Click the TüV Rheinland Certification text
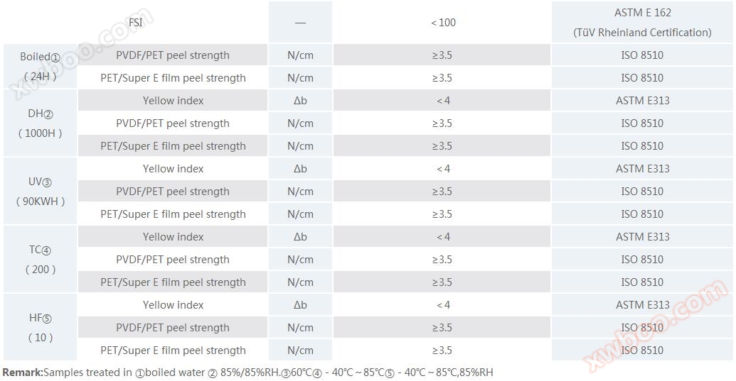 [x=642, y=33]
